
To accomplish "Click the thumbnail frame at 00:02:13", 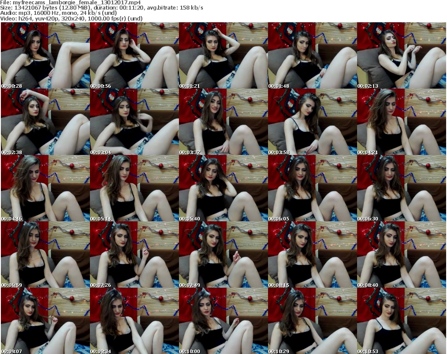I will (x=402, y=55).
